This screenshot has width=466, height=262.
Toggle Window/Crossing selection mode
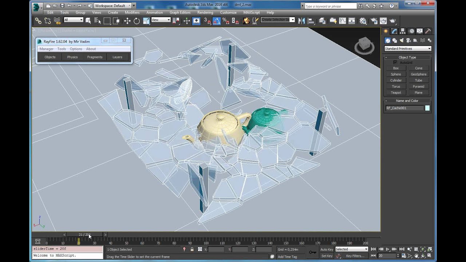click(116, 21)
